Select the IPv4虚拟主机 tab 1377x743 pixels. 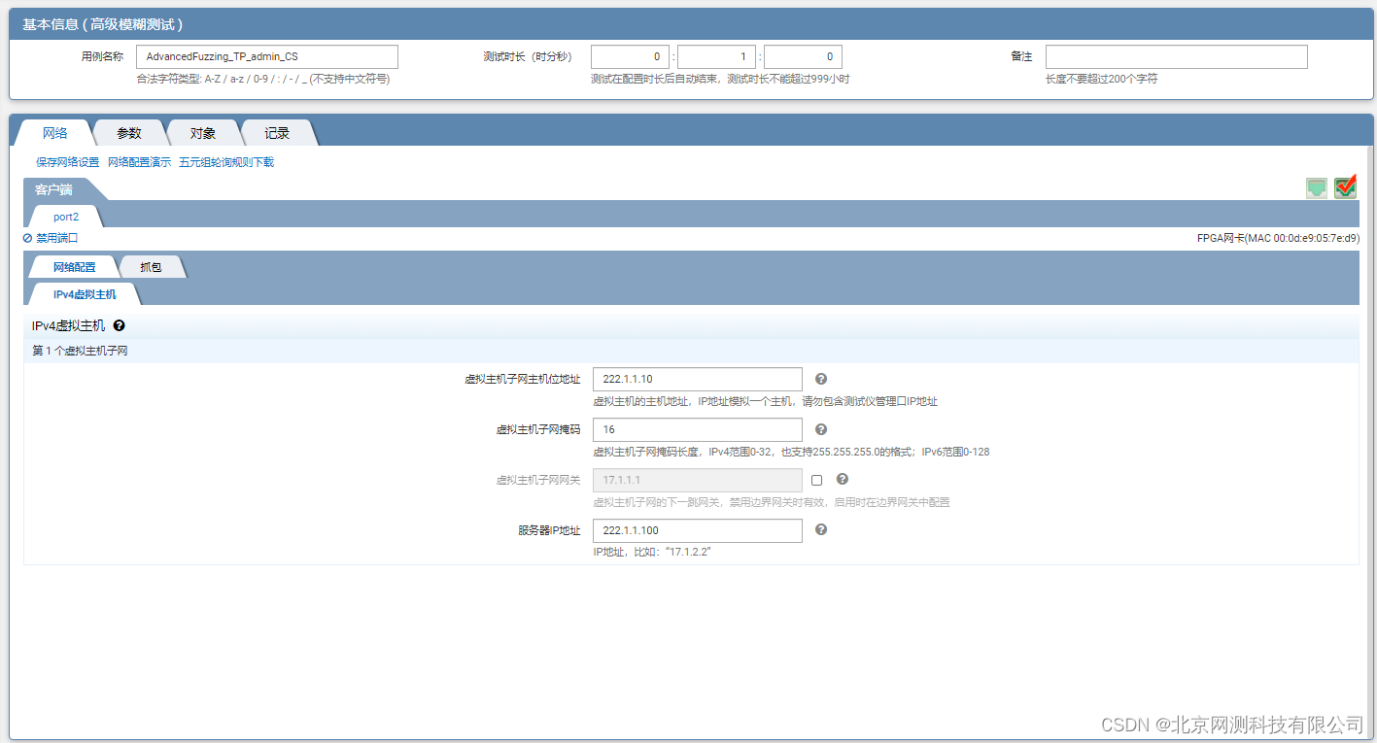[x=85, y=293]
